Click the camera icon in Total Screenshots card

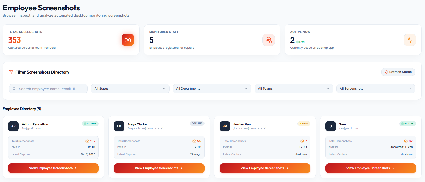(128, 40)
